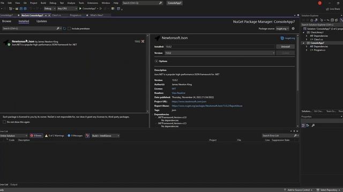The width and height of the screenshot is (343, 192).
Task: Click the package list vertical scrollbar
Action: [x=148, y=73]
